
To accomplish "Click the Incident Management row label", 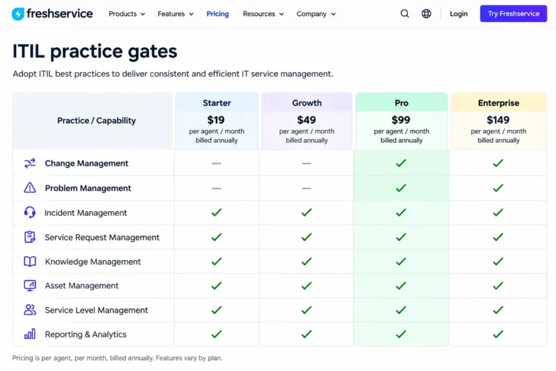I will pos(85,212).
